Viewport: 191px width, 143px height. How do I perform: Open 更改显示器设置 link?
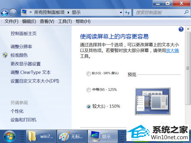point(26,64)
